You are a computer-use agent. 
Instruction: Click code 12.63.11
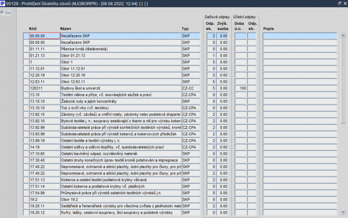click(x=44, y=81)
